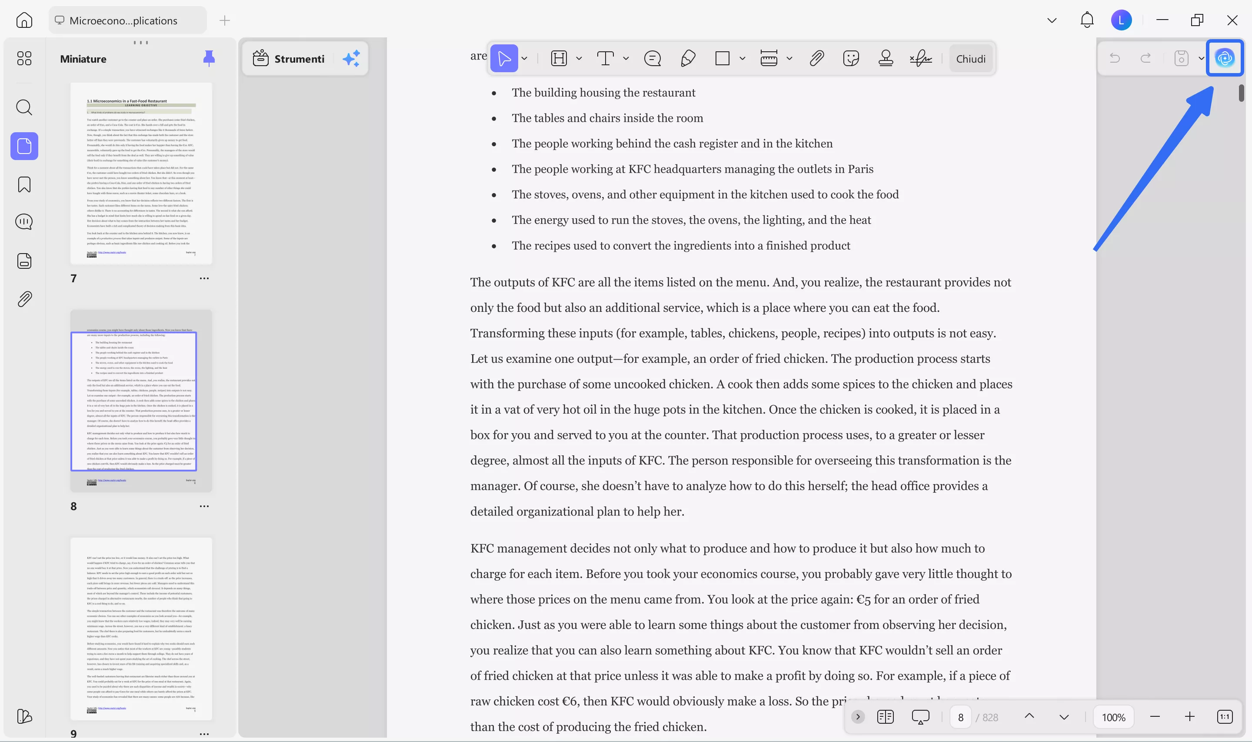
Task: Start slideshow presentation mode icon
Action: tap(920, 717)
